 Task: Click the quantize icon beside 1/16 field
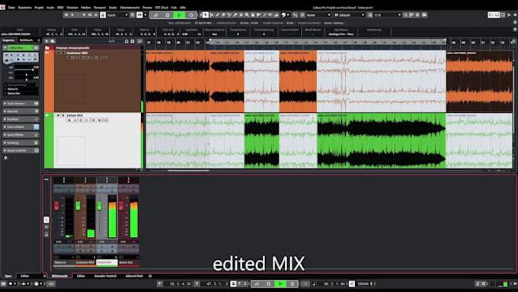click(370, 15)
